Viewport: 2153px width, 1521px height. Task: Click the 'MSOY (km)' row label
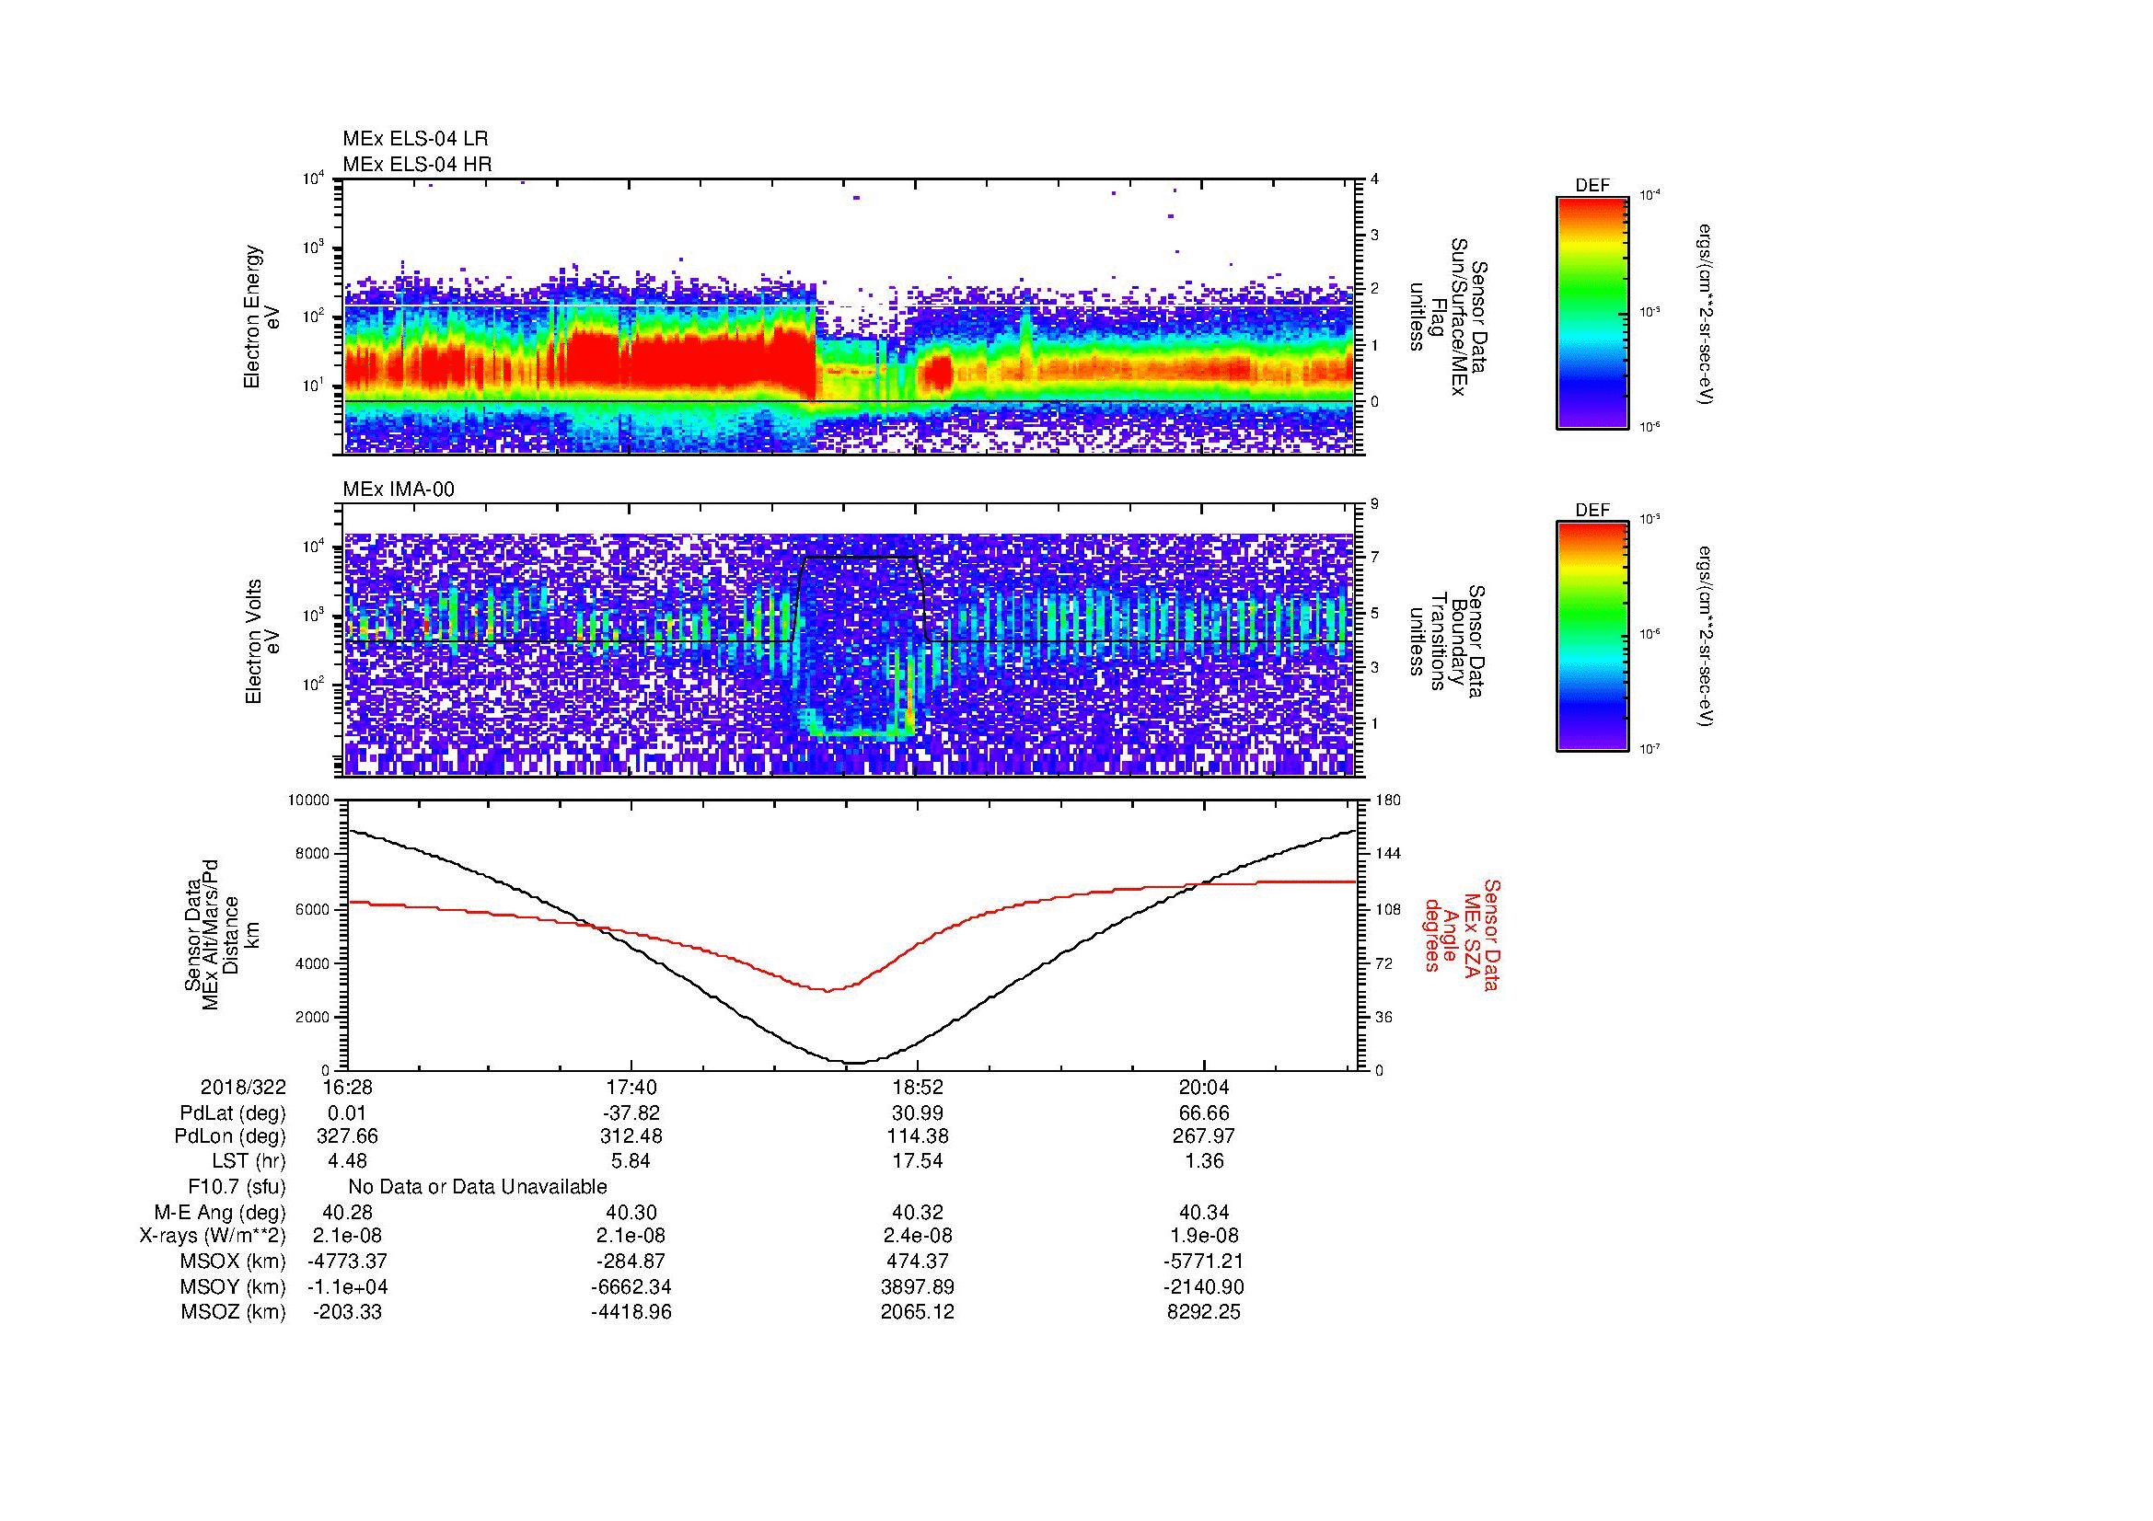[234, 1286]
